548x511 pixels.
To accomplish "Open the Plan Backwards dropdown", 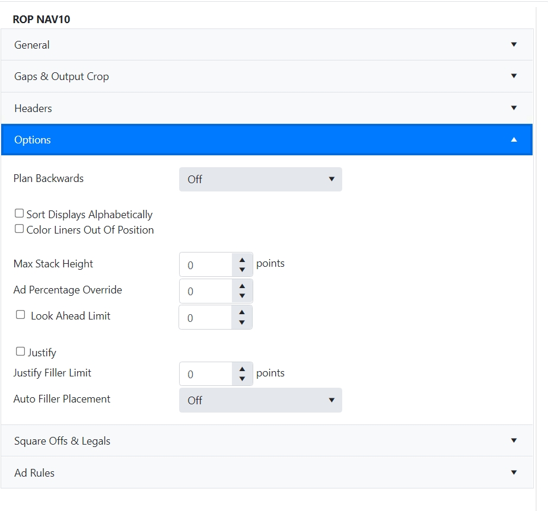I will click(x=260, y=179).
